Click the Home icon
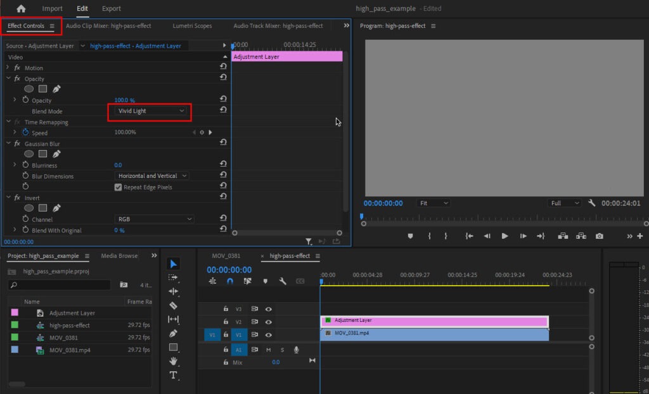The height and width of the screenshot is (394, 649). click(x=21, y=9)
